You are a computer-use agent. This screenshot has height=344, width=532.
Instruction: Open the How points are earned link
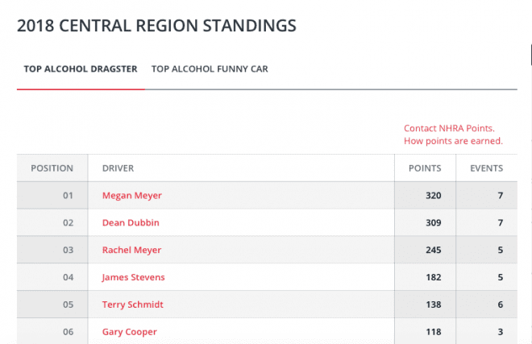[453, 141]
